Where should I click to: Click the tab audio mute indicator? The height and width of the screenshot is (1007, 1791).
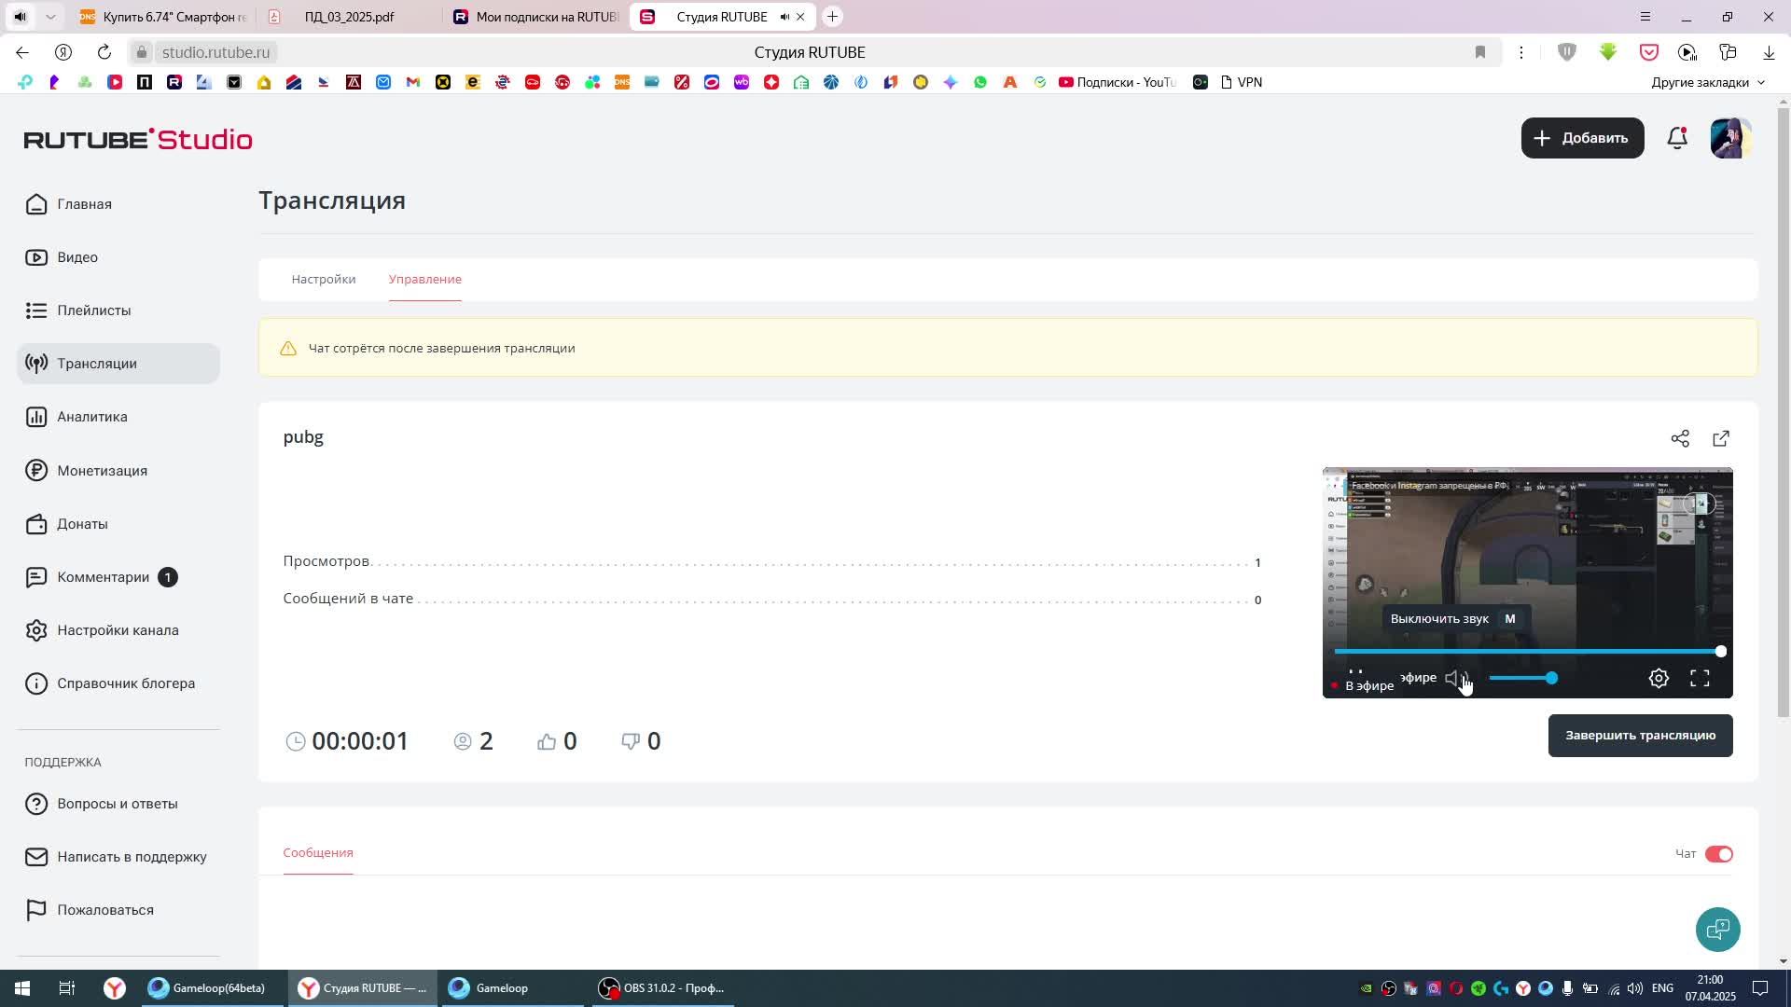pyautogui.click(x=784, y=17)
